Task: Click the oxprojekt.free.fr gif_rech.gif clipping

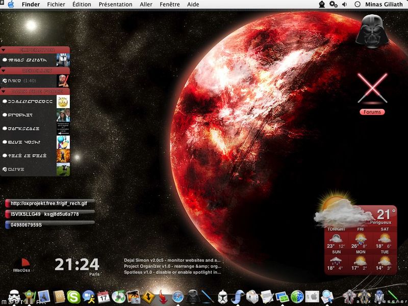Action: coord(49,203)
